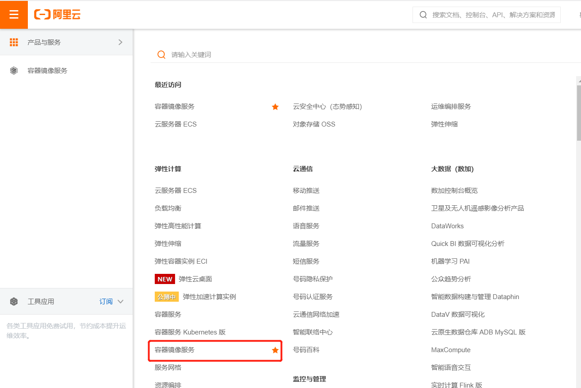
Task: Open 弹性伸缩 under 最近访问
Action: 444,124
